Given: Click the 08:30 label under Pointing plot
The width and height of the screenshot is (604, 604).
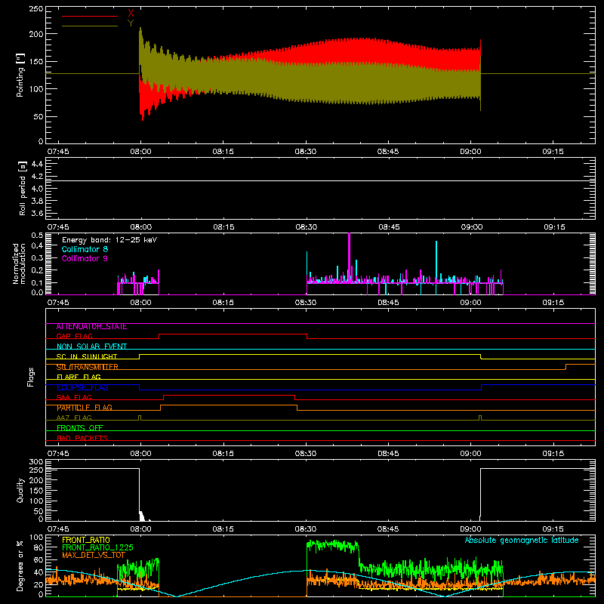Looking at the screenshot, I should click(306, 152).
